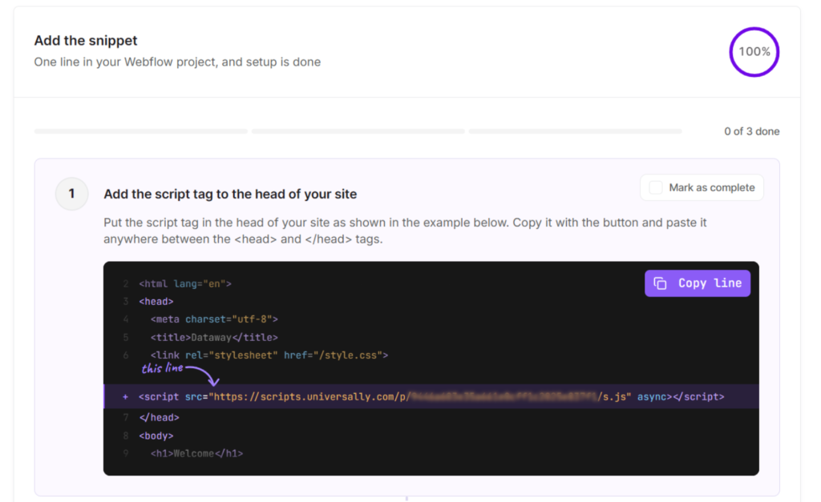The width and height of the screenshot is (821, 502).
Task: Click the '0 of 3 done' text
Action: [x=752, y=132]
